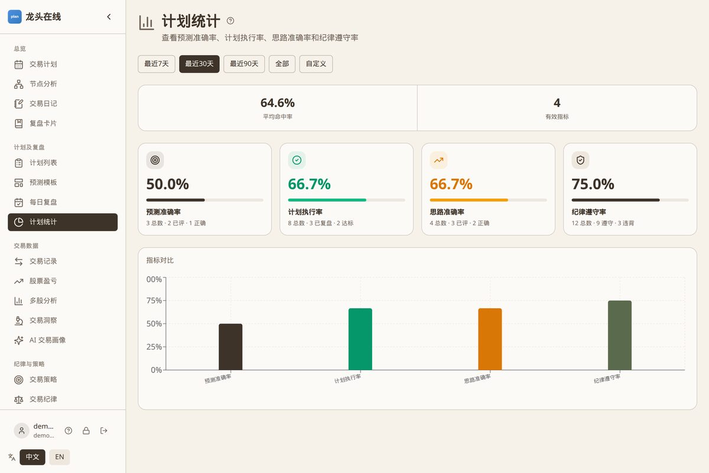Select the 最近7天 time range

point(157,64)
